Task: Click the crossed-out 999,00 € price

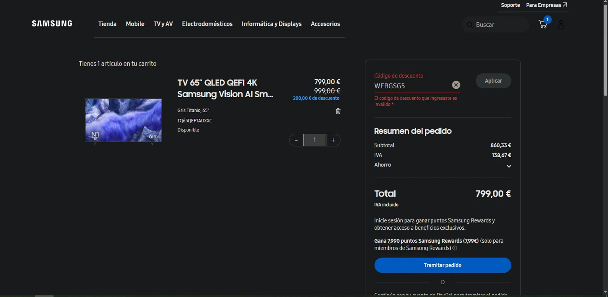Action: click(x=327, y=91)
